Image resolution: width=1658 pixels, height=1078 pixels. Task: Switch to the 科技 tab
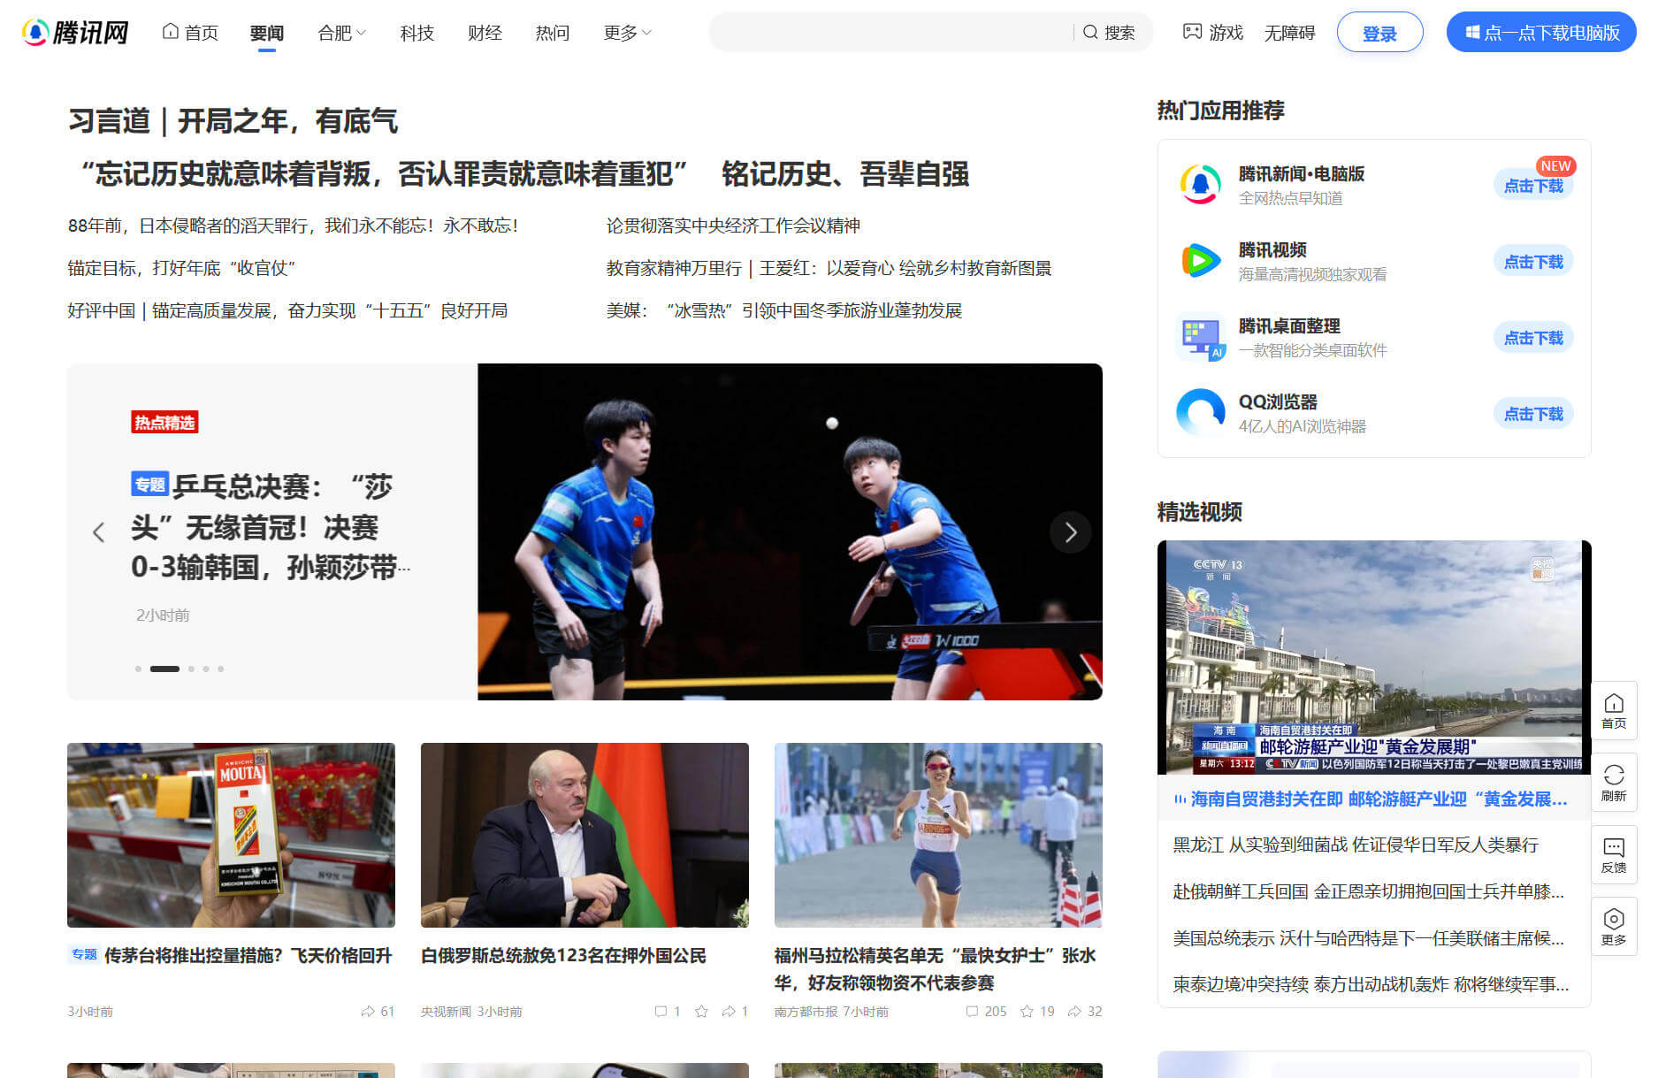coord(416,33)
